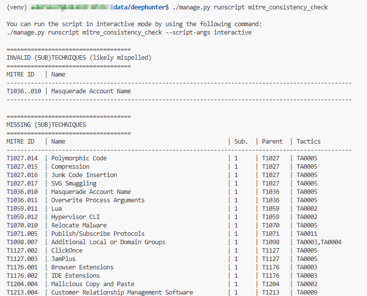Click the Parent column header

coord(272,141)
